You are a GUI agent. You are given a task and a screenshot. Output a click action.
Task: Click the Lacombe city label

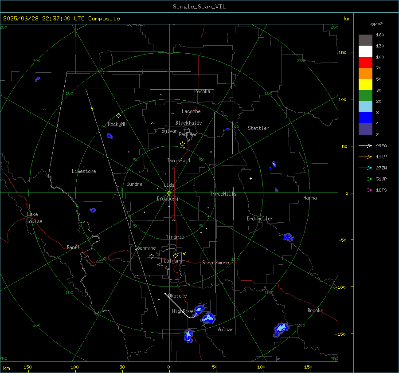[x=191, y=111]
